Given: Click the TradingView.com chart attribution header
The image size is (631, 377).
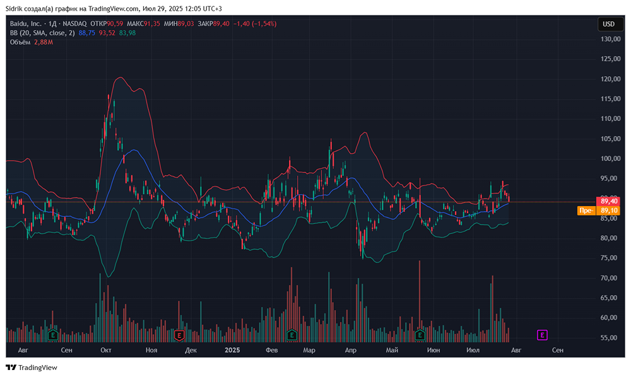Looking at the screenshot, I should coord(114,8).
